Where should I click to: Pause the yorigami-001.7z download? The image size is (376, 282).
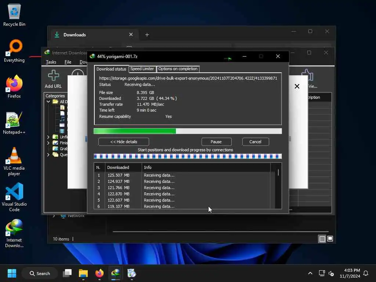tap(216, 142)
